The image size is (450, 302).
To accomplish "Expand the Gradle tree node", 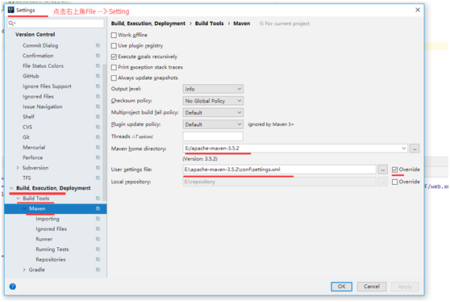I will coord(24,270).
